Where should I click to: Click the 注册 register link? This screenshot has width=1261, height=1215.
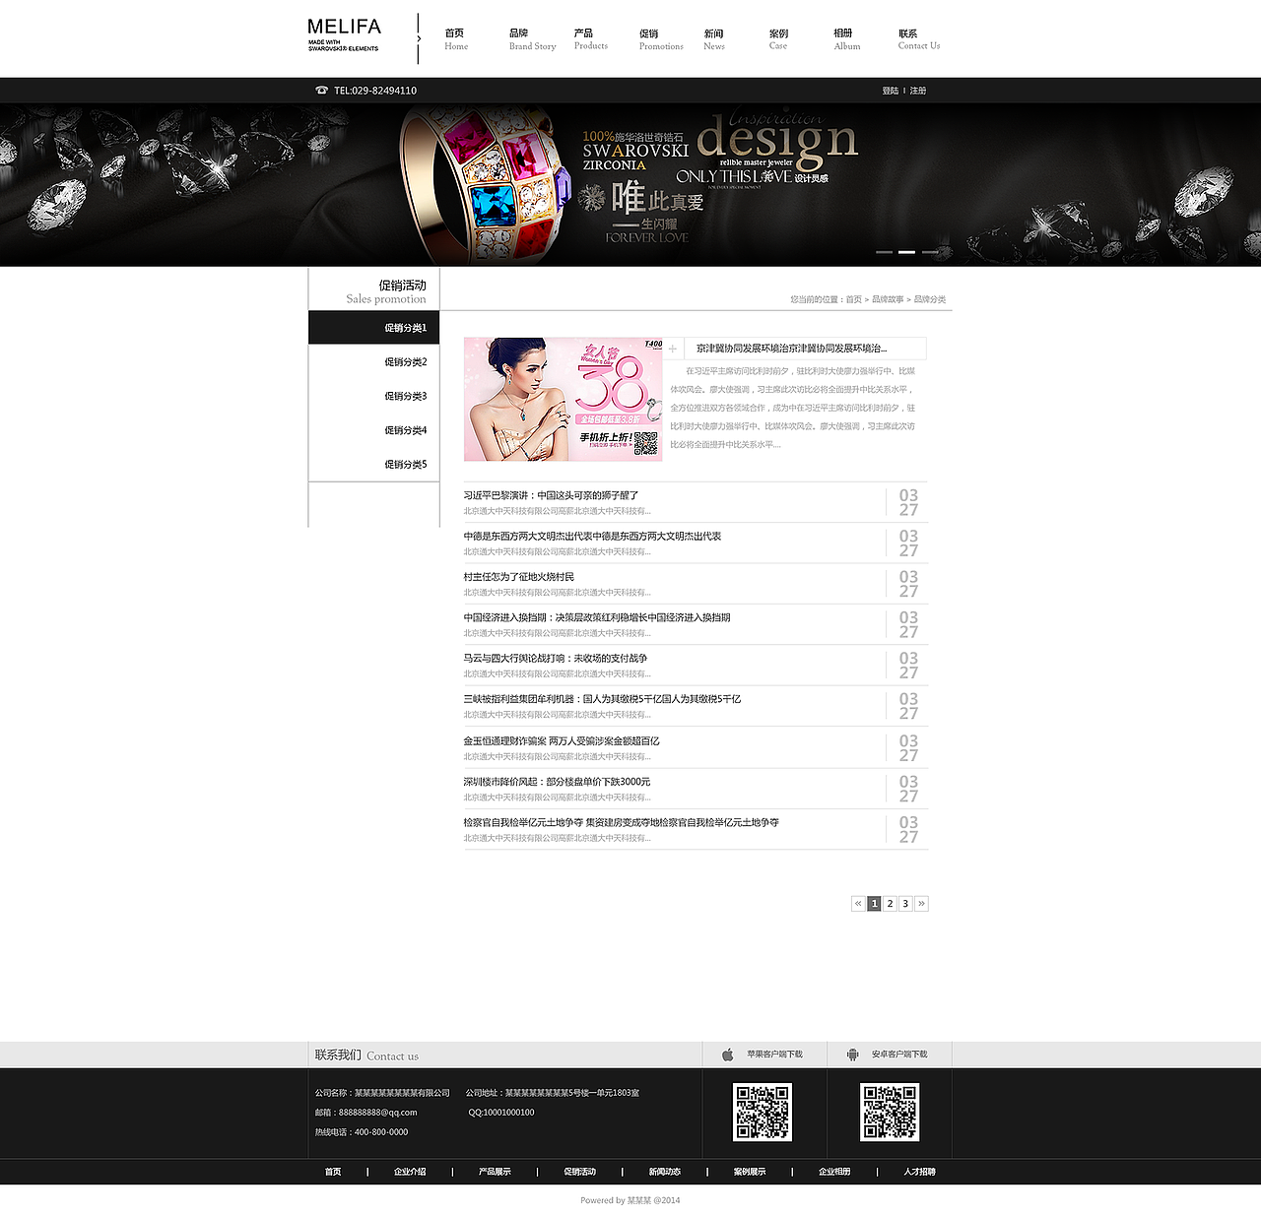918,91
